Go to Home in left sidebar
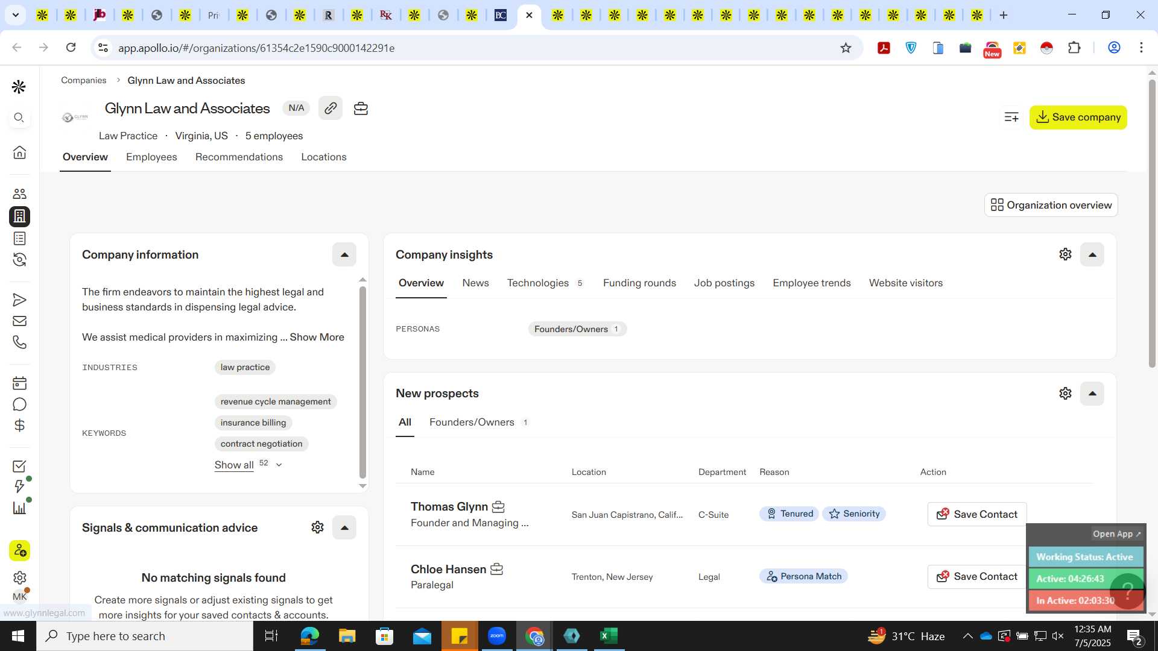Image resolution: width=1158 pixels, height=651 pixels. [19, 152]
